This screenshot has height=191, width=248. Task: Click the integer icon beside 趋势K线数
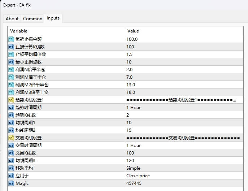click(x=11, y=115)
